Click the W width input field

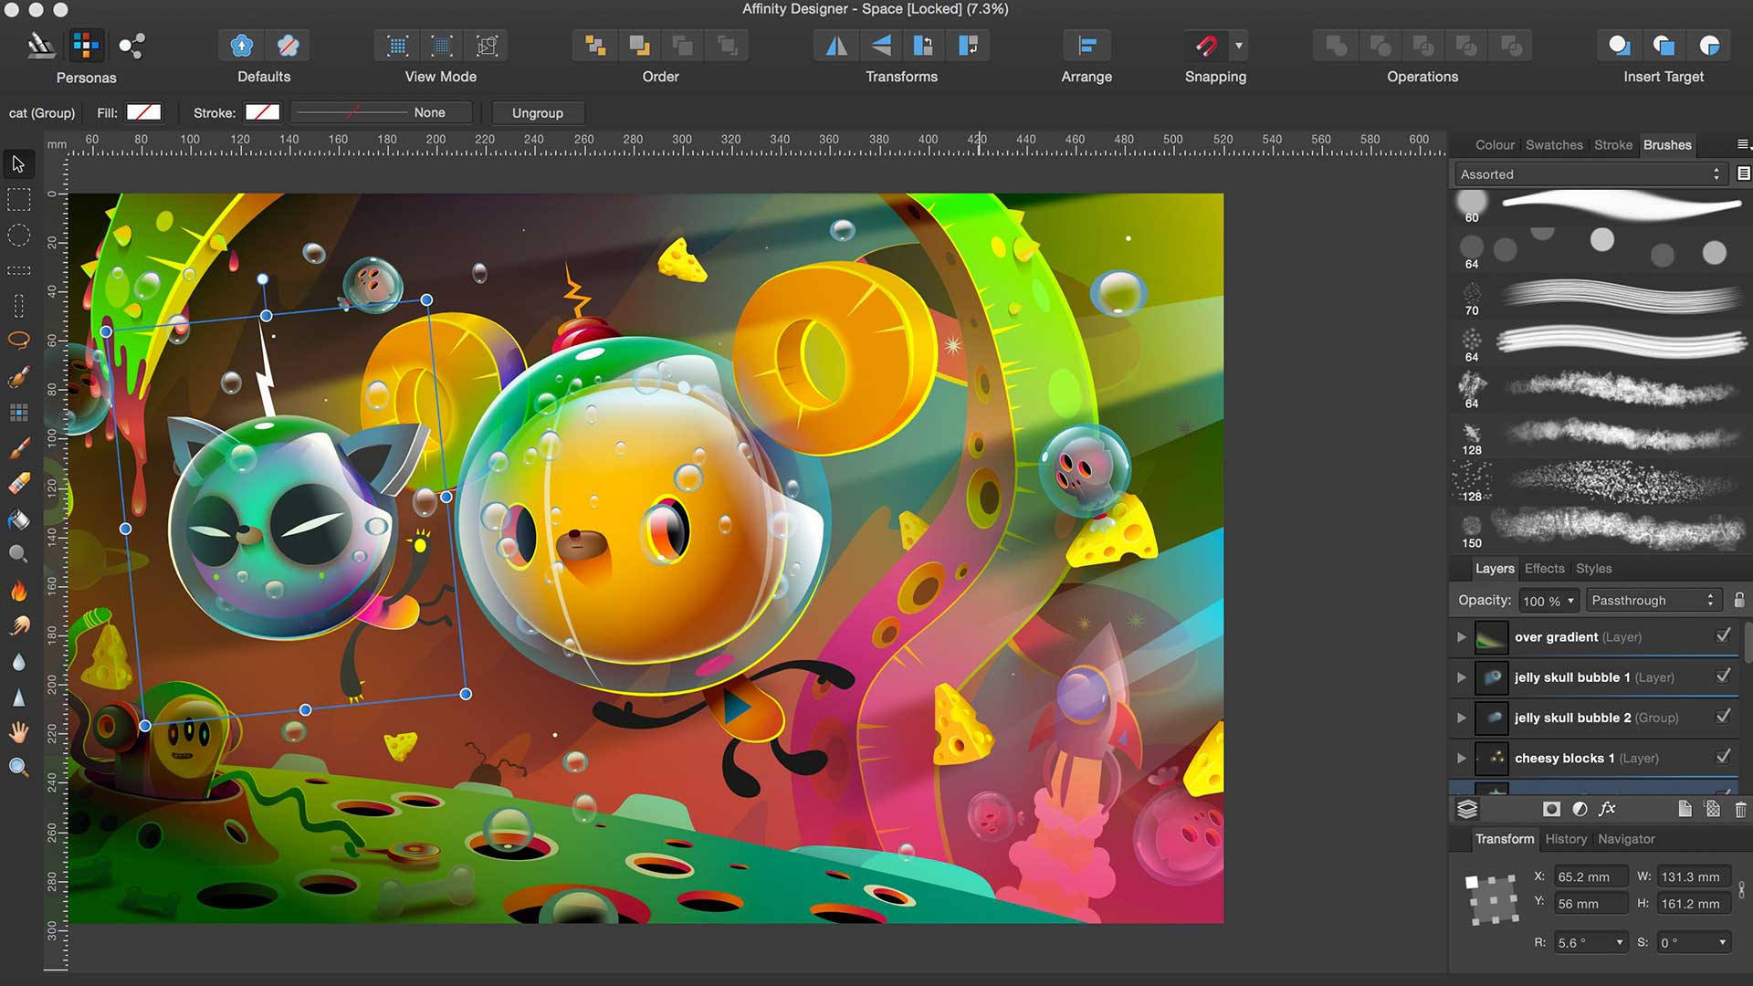pos(1690,876)
